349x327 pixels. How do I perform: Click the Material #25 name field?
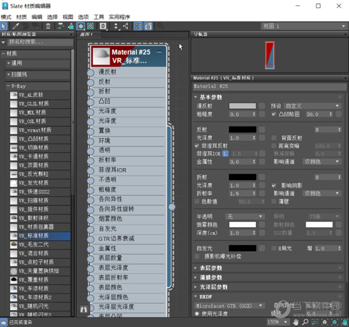(x=269, y=86)
